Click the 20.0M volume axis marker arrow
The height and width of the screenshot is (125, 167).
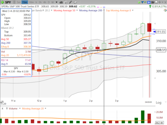(155, 112)
